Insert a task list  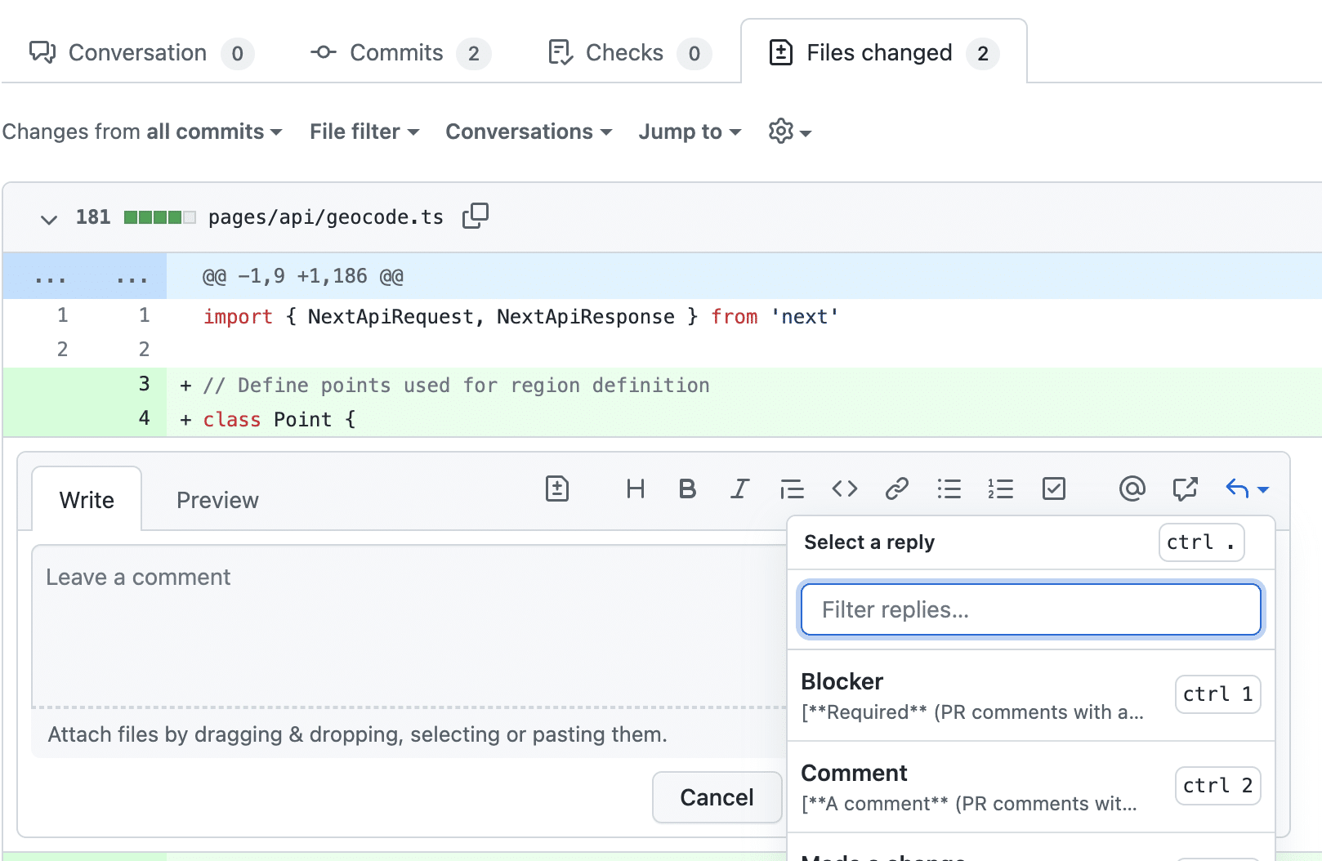click(1053, 488)
